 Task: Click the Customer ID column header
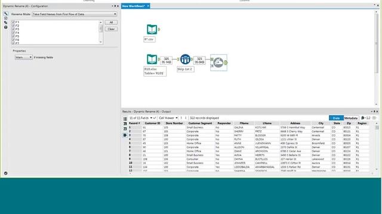pyautogui.click(x=153, y=123)
